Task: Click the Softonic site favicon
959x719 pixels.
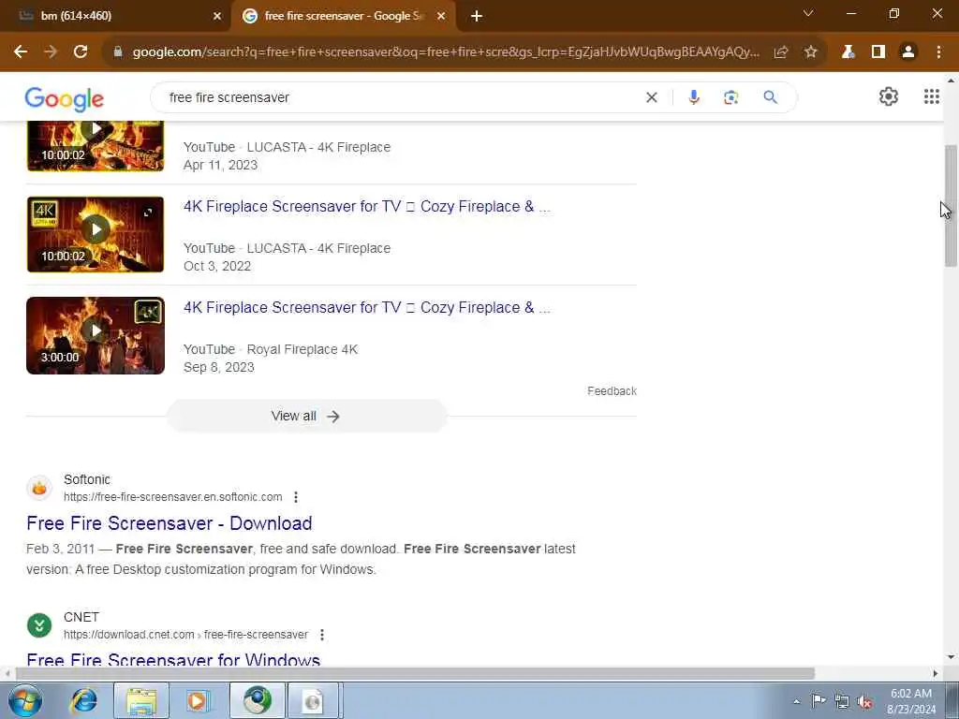Action: point(39,488)
